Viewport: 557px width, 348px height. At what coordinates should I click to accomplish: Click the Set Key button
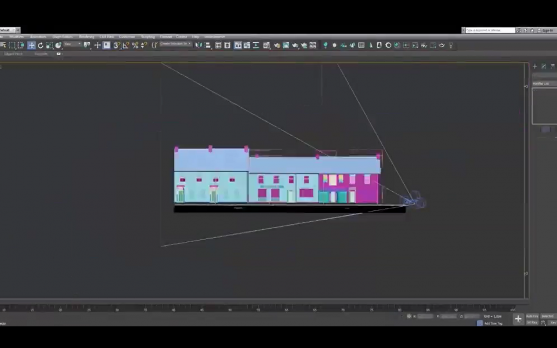(532, 322)
